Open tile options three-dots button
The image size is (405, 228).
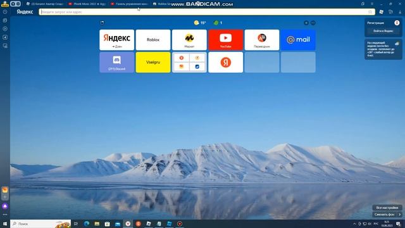[x=313, y=23]
